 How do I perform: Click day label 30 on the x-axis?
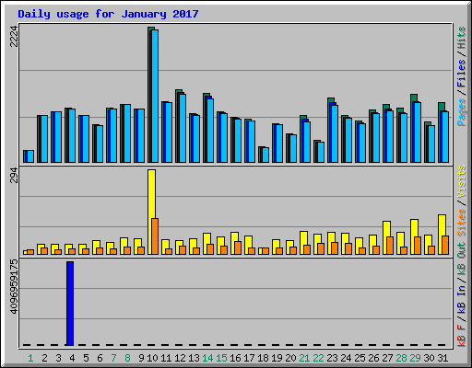coord(429,358)
